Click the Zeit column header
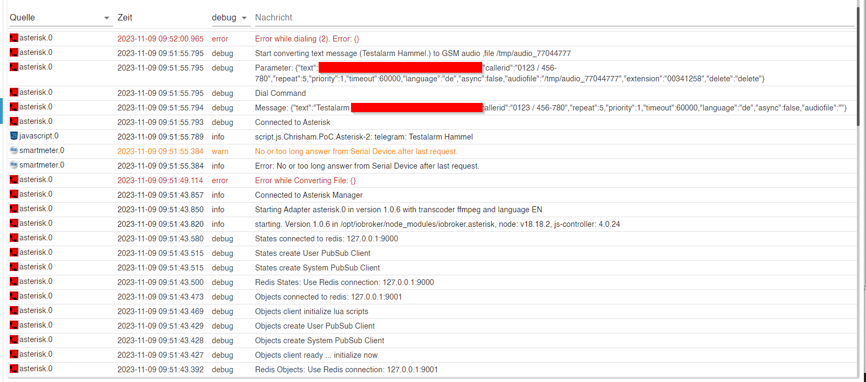Viewport: 866px width, 382px height. coord(125,18)
